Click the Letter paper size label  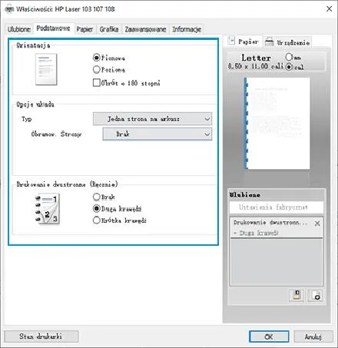point(256,58)
